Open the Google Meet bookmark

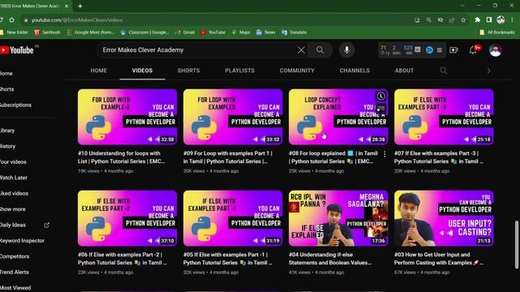click(x=90, y=32)
